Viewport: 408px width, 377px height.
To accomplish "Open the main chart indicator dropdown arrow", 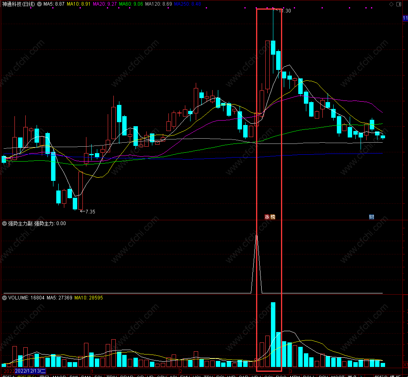I will pos(39,4).
